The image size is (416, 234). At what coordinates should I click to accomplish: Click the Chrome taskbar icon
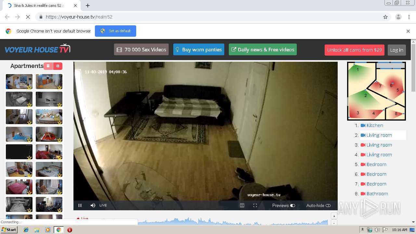[58, 230]
